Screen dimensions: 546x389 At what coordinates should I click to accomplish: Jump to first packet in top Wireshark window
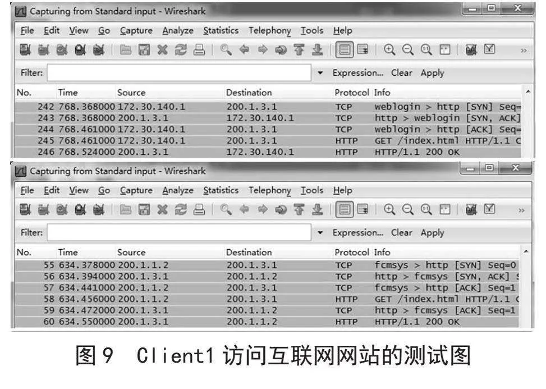pos(299,50)
